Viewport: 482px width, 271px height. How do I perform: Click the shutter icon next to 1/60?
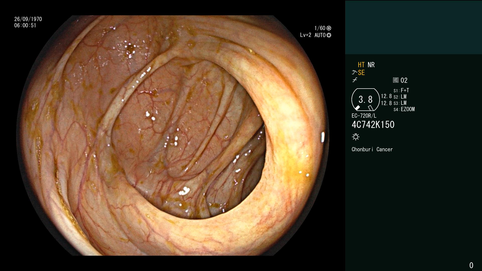(x=329, y=28)
